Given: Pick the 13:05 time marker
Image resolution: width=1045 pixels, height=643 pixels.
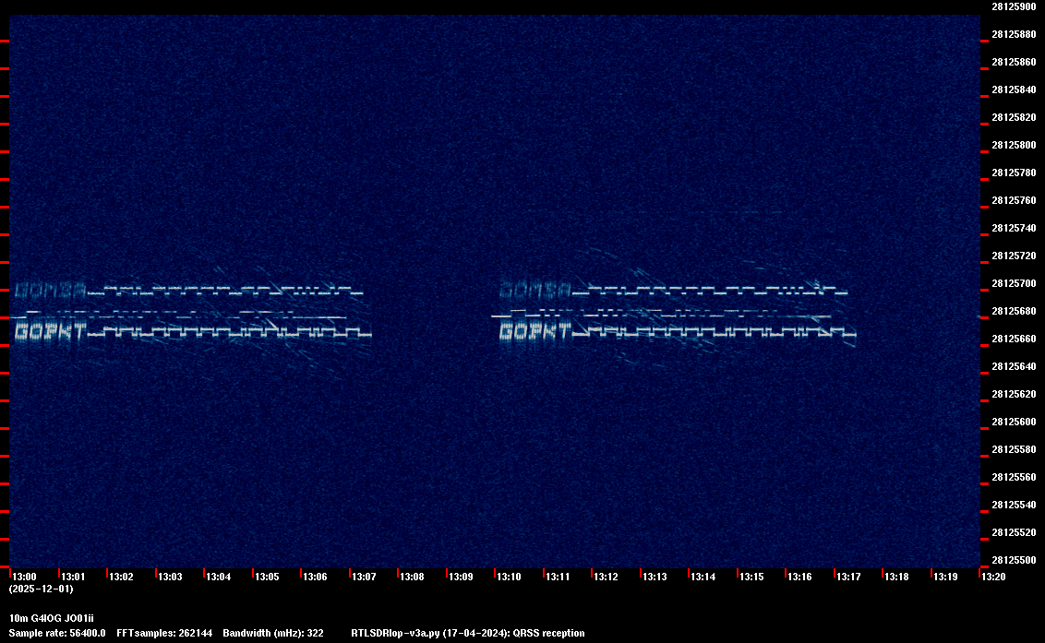Looking at the screenshot, I should pos(267,577).
